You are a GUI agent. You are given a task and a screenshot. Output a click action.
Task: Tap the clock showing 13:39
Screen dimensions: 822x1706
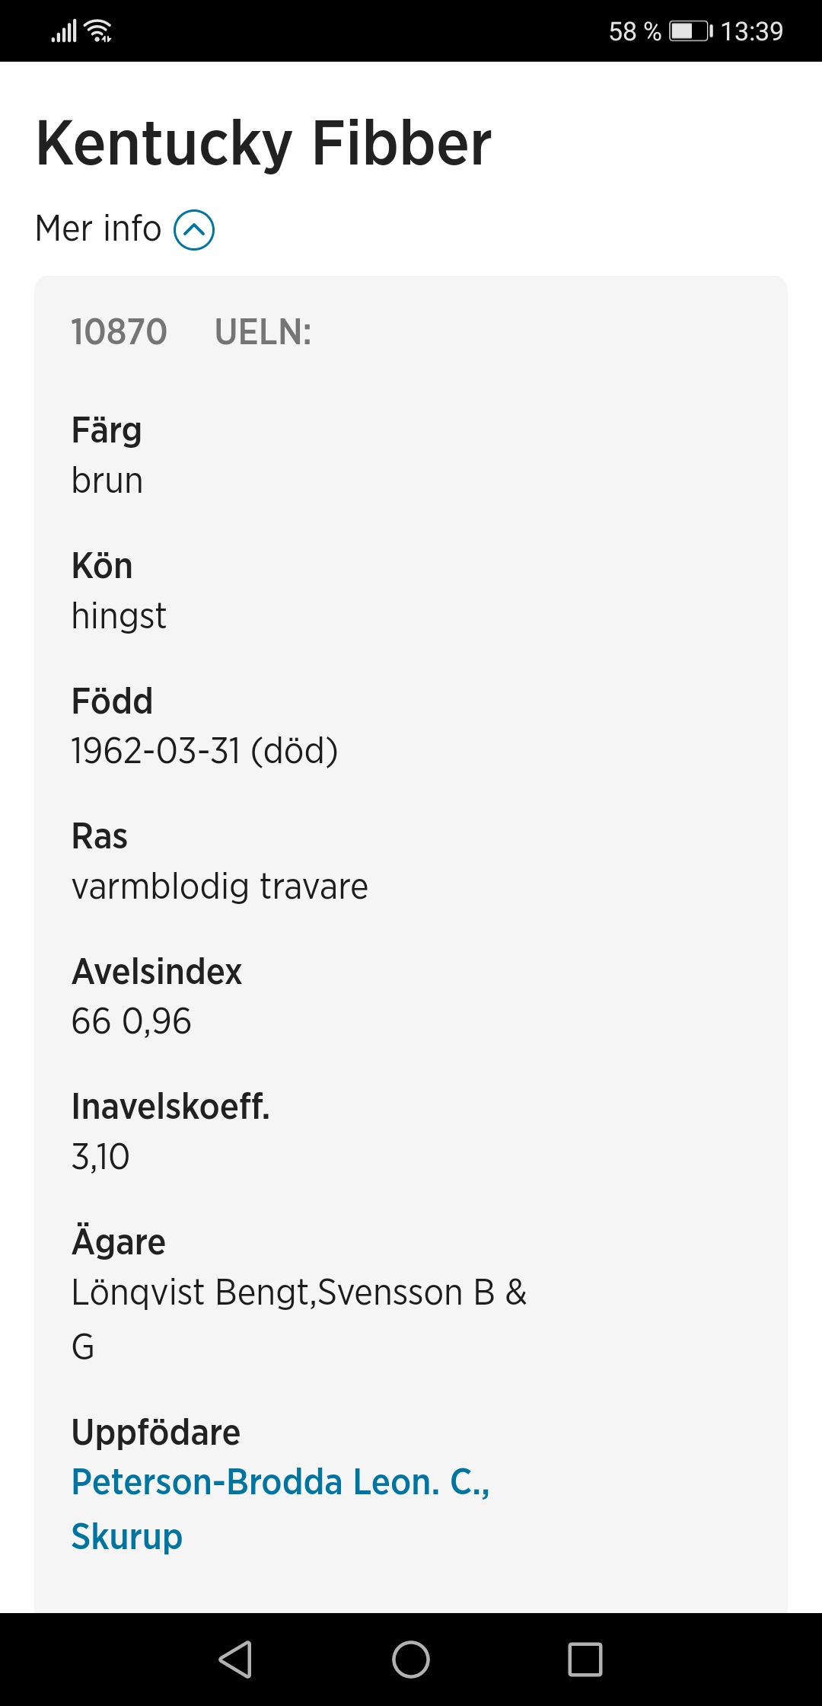coord(752,31)
